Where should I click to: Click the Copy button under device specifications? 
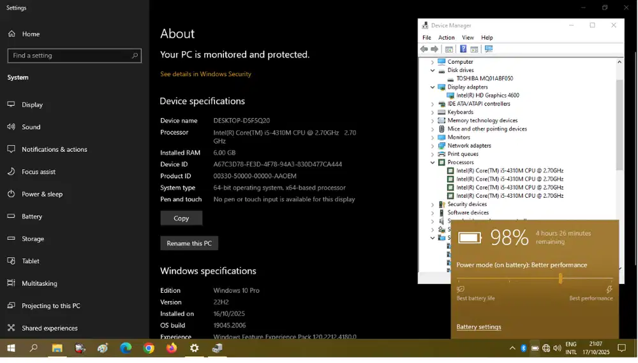181,218
